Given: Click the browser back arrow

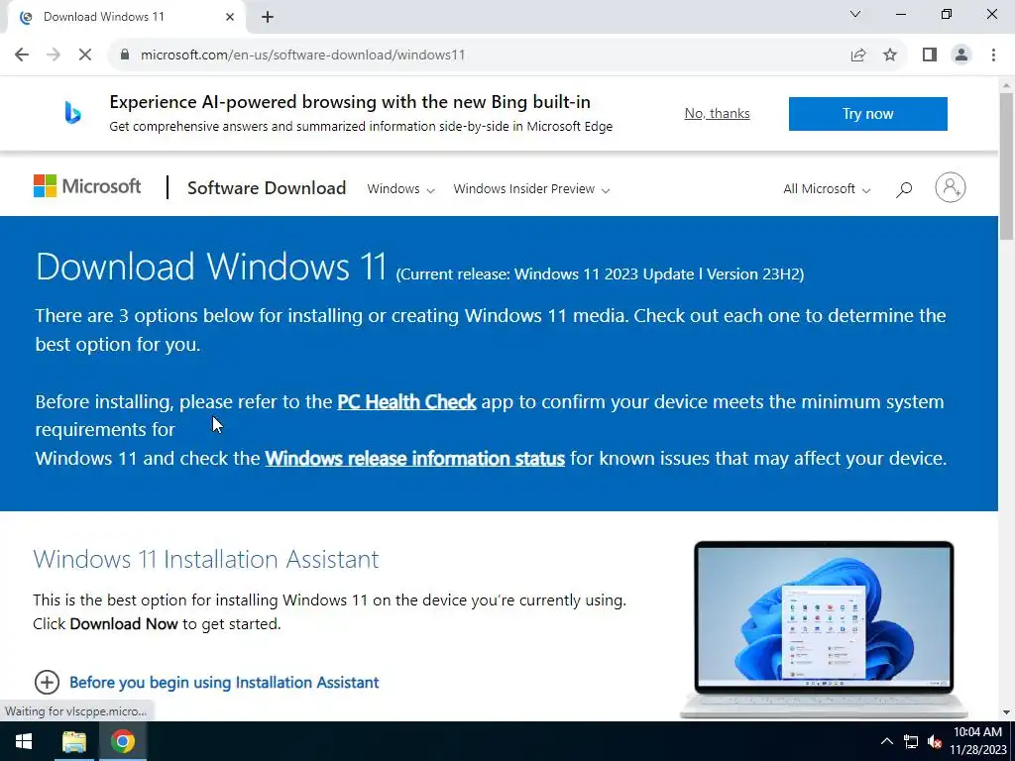Looking at the screenshot, I should click(22, 55).
